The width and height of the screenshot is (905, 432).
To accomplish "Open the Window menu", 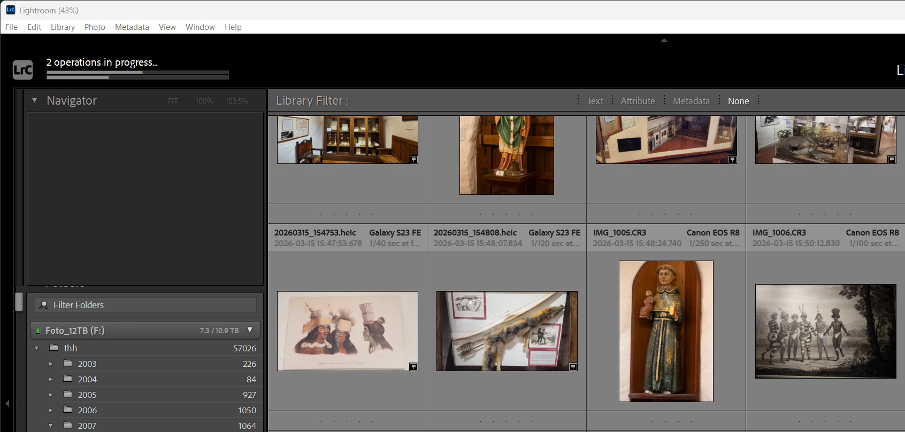I will (x=200, y=27).
